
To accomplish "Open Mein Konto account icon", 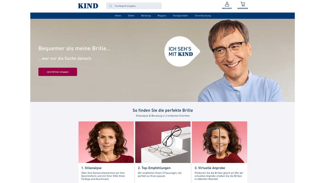I will 227,5.
